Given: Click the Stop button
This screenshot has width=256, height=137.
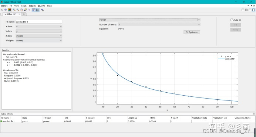Looking at the screenshot, I should coord(236,30).
